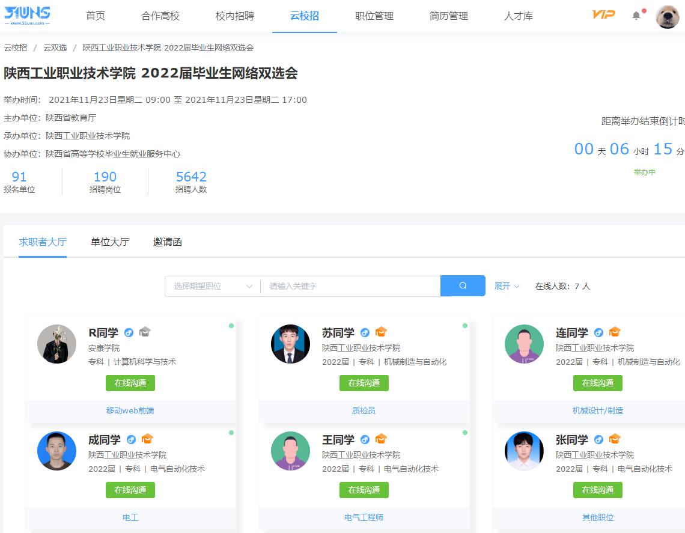Expand filters with 展开 toggle
Image resolution: width=685 pixels, height=533 pixels.
(507, 286)
